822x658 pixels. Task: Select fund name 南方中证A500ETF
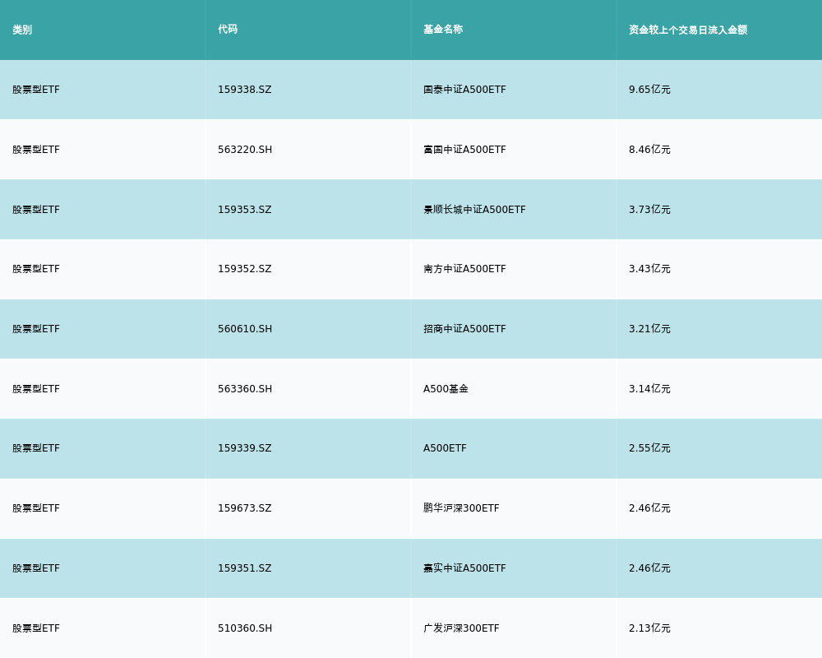click(464, 269)
